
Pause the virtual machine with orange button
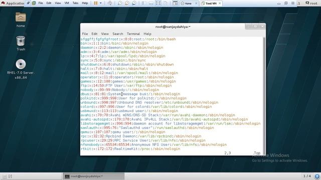(96, 3)
